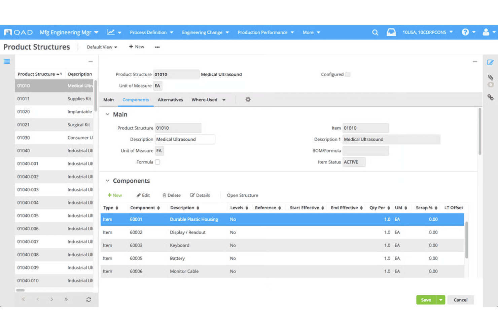Screen dimensions: 498x332
Task: Click the Description input field
Action: [185, 139]
